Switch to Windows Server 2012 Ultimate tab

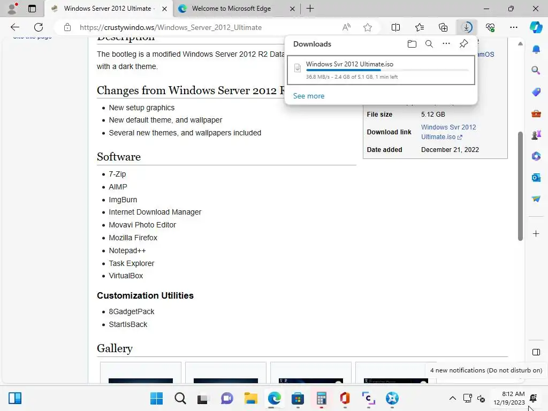pos(108,9)
